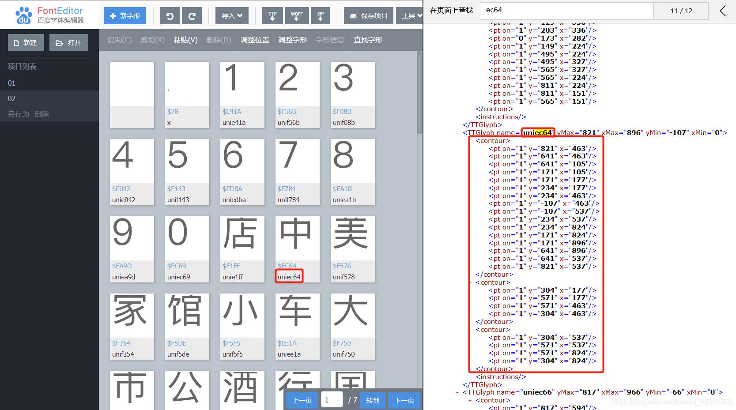Select the 店 glyph thumbnail unie1ff

click(x=242, y=249)
